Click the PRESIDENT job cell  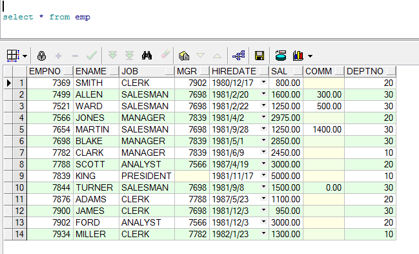[x=147, y=176]
